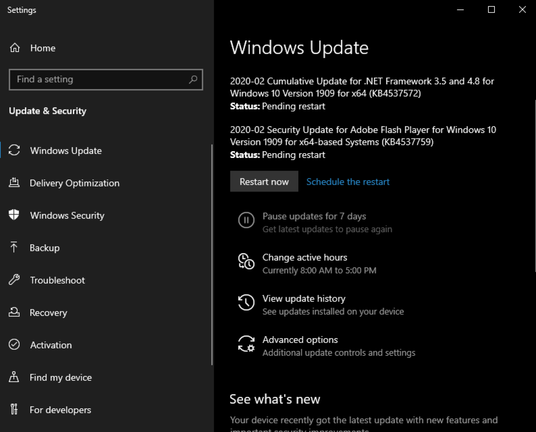Click the Windows Update page title
536x432 pixels.
(299, 48)
